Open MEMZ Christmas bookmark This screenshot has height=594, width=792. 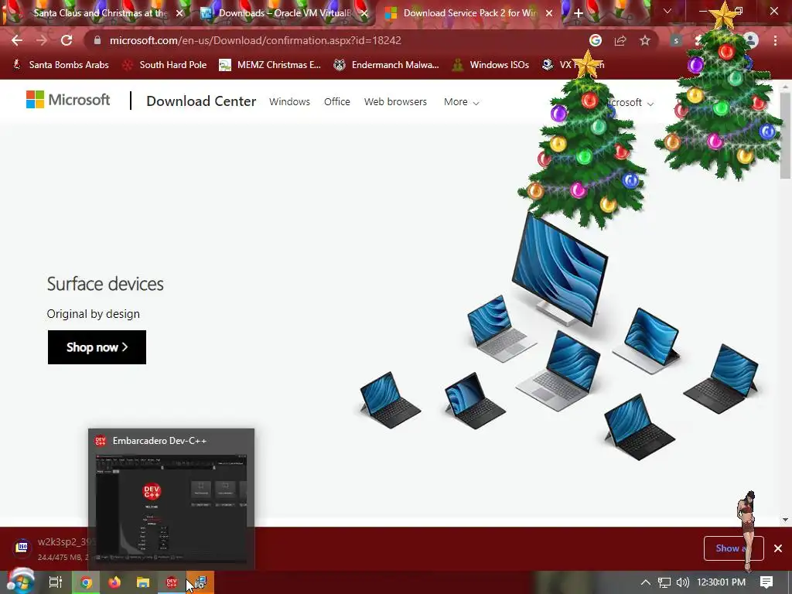270,65
